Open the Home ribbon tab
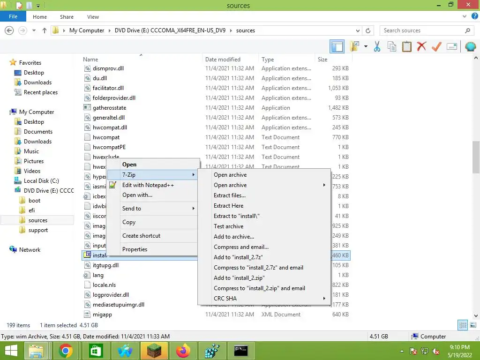Viewport: 480px width, 360px height. click(x=40, y=17)
